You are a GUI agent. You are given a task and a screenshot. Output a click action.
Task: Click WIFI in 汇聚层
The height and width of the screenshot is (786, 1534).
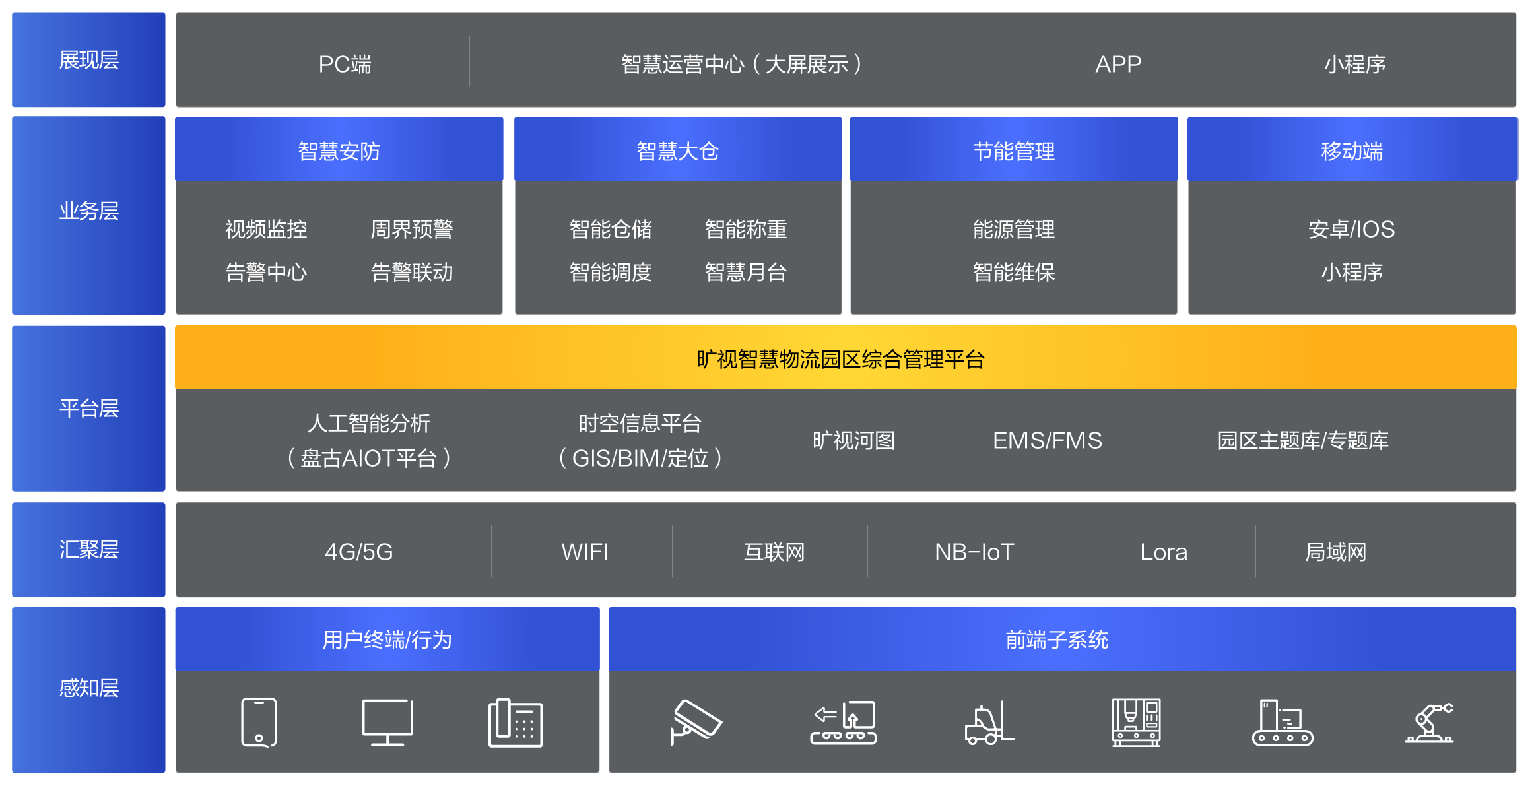tap(585, 552)
